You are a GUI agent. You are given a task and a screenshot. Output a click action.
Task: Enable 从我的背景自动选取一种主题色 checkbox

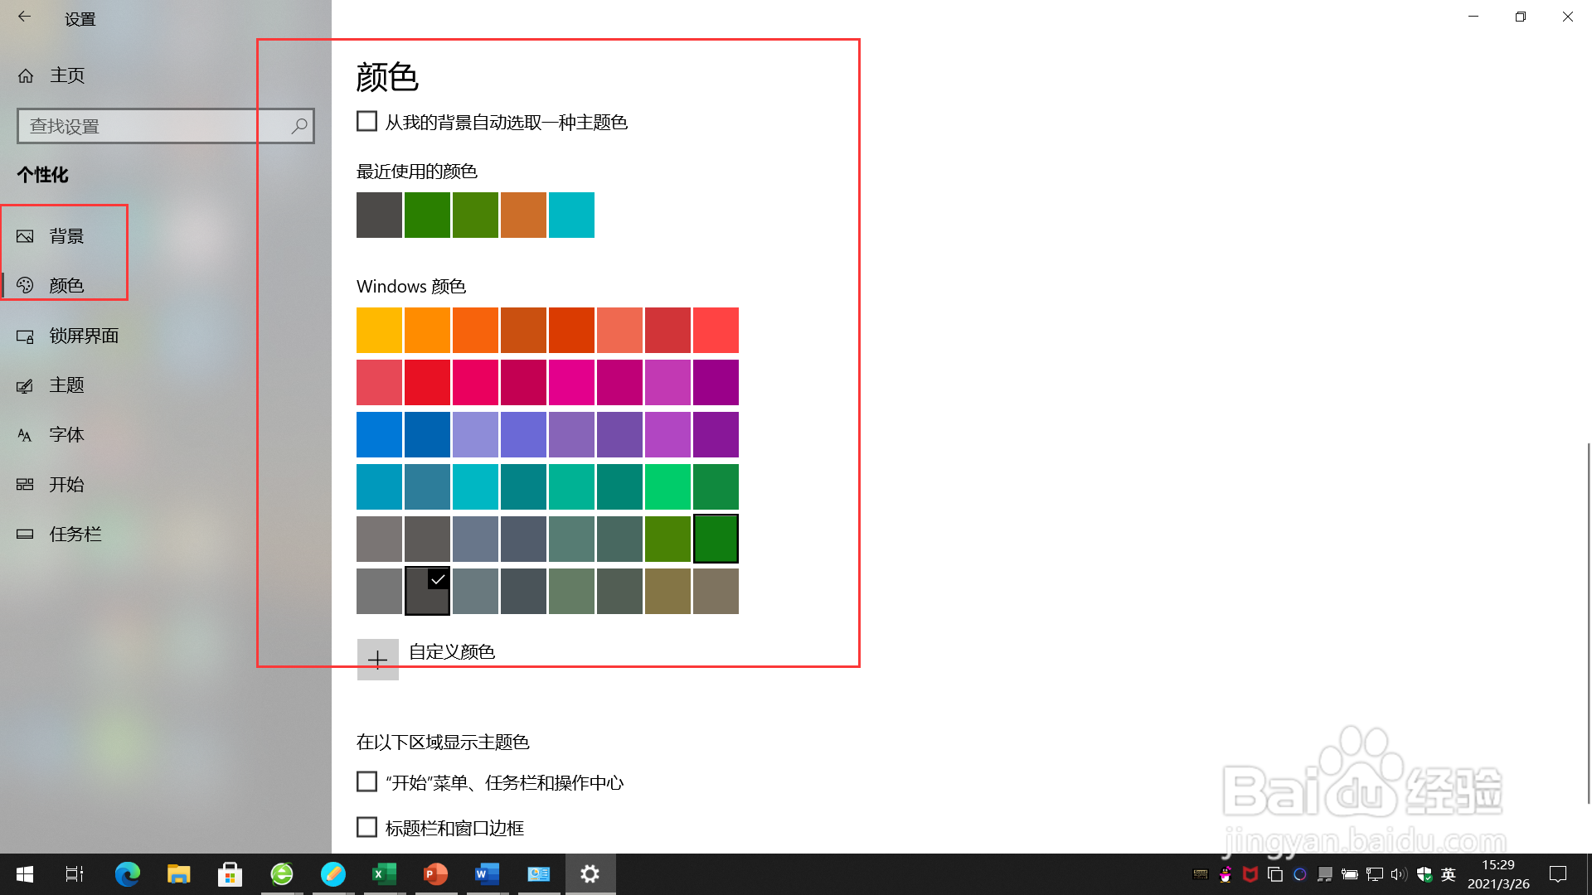(366, 121)
